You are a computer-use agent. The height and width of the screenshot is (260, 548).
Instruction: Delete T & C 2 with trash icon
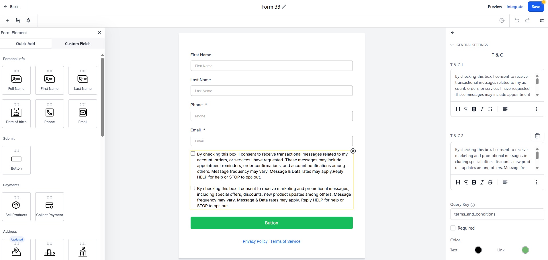(x=537, y=136)
